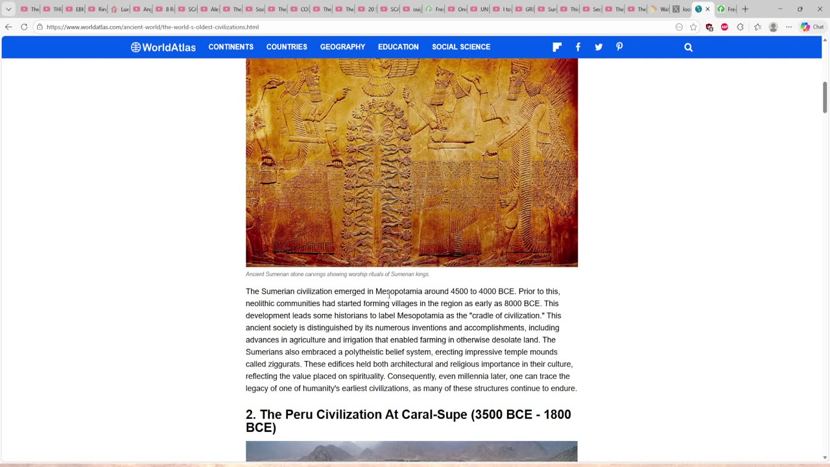Restore down the browser window

pyautogui.click(x=800, y=9)
